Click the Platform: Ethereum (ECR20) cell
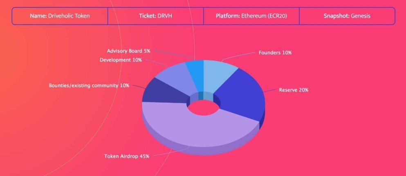 point(251,16)
